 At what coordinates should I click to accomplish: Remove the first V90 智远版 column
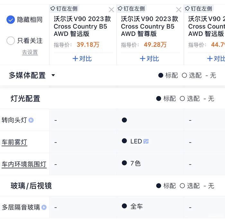111,10
